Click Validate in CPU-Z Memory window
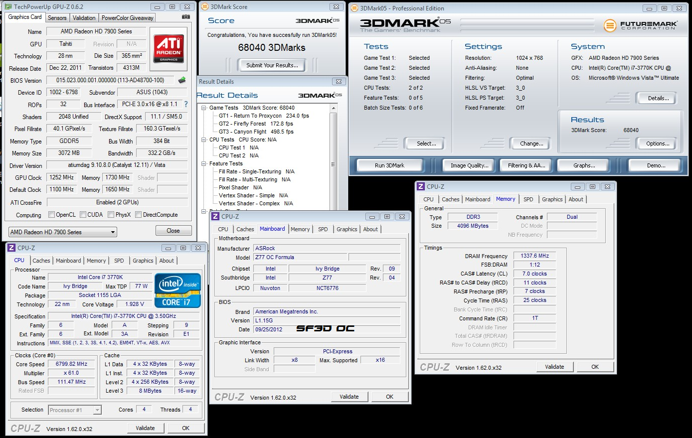 point(554,367)
